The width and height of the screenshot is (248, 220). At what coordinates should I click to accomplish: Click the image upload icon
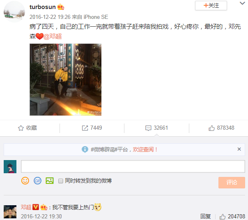(50, 181)
